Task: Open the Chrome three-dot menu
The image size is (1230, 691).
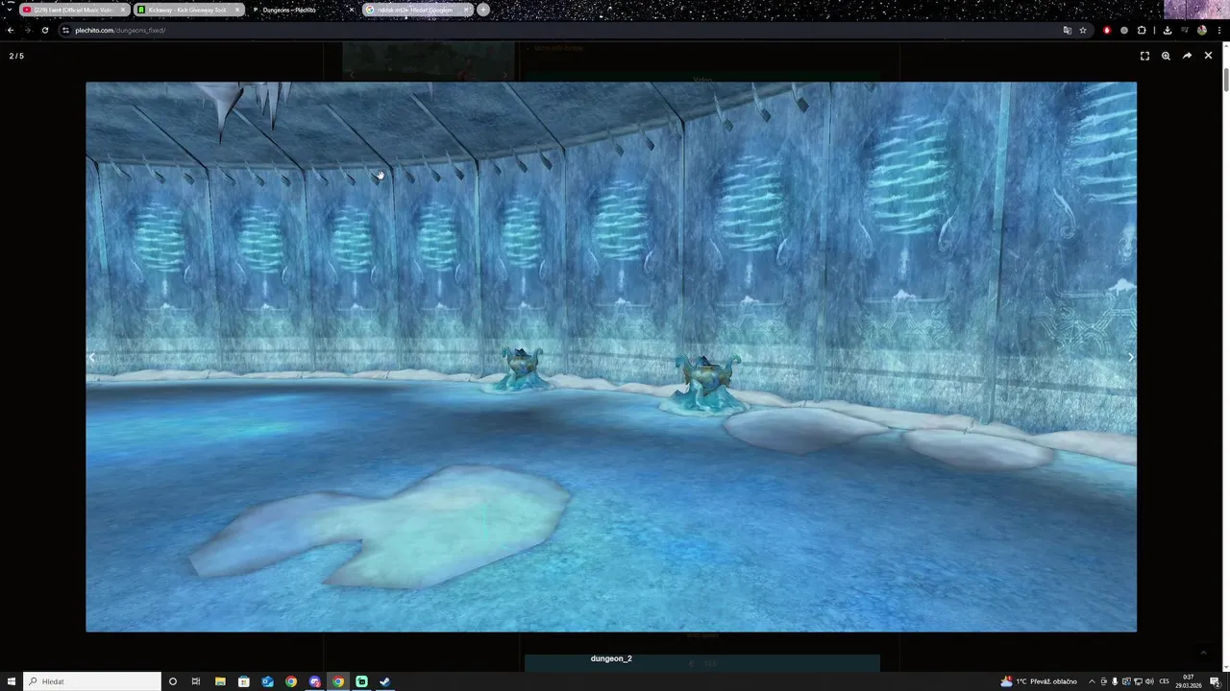Action: pos(1218,30)
